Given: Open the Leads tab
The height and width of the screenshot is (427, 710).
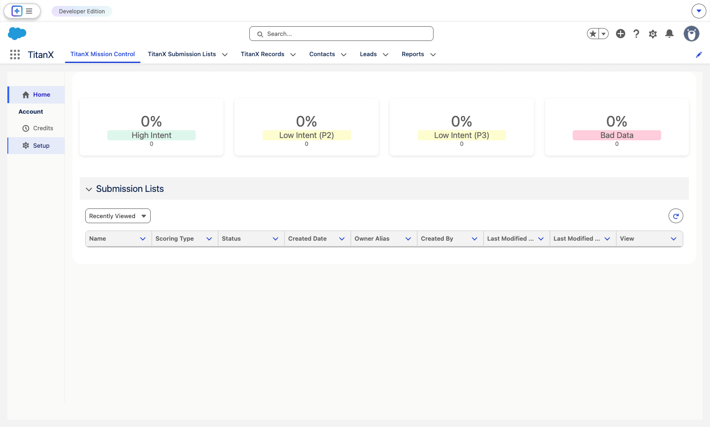Looking at the screenshot, I should (x=368, y=54).
